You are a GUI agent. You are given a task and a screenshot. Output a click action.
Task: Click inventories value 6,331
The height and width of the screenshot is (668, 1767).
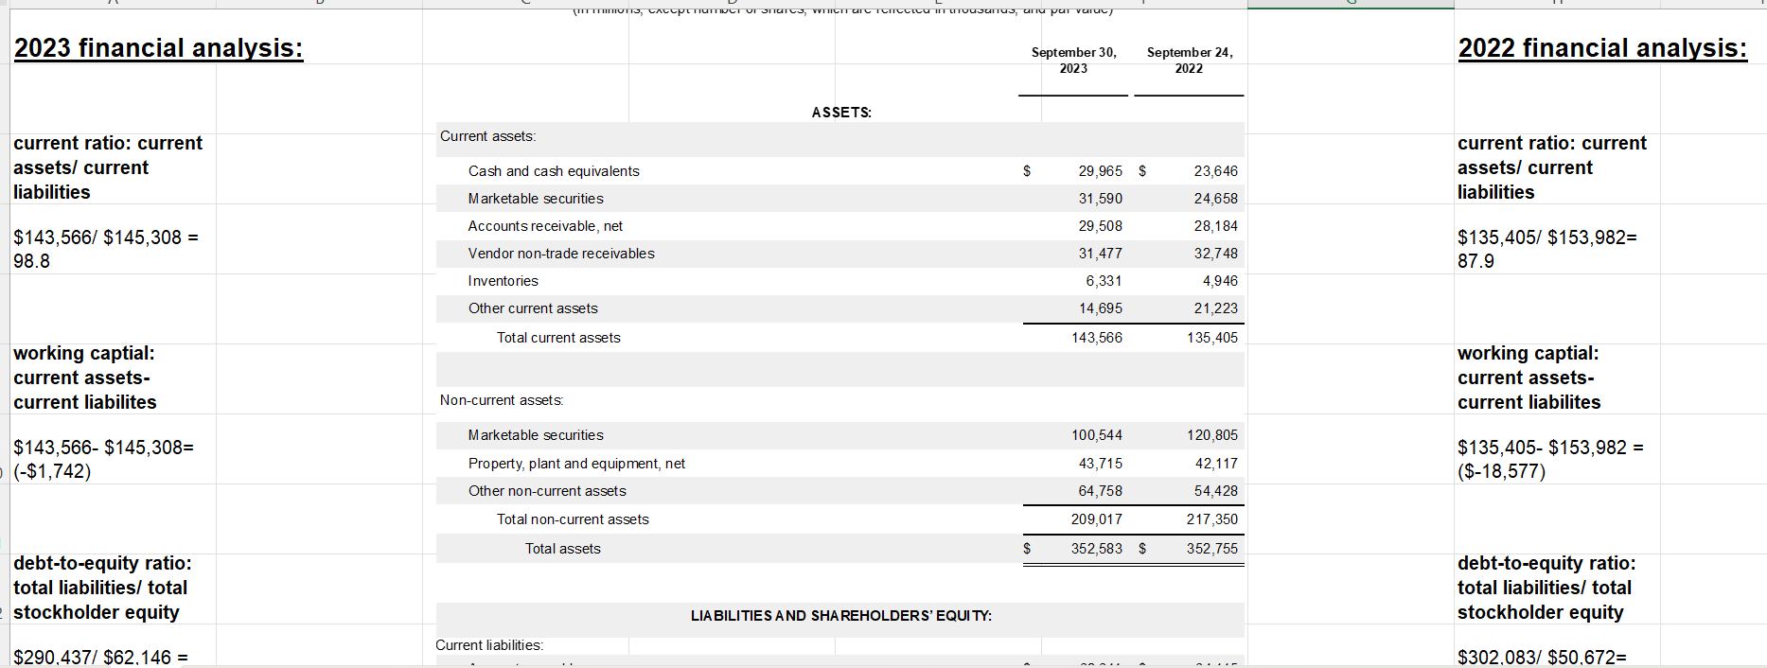(x=1104, y=281)
